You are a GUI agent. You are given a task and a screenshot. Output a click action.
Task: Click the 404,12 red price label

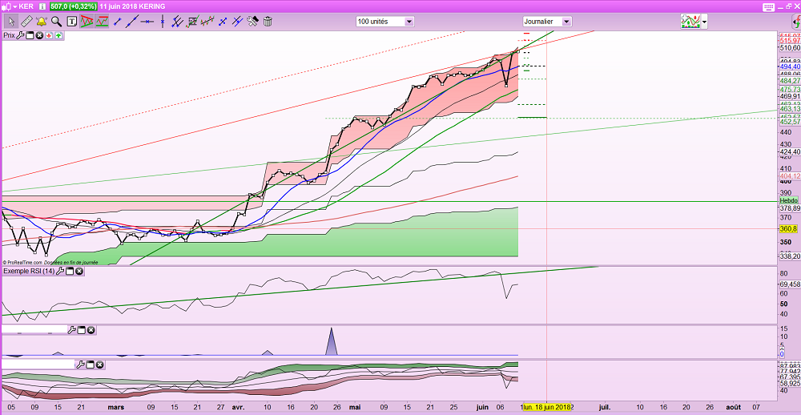pyautogui.click(x=790, y=176)
